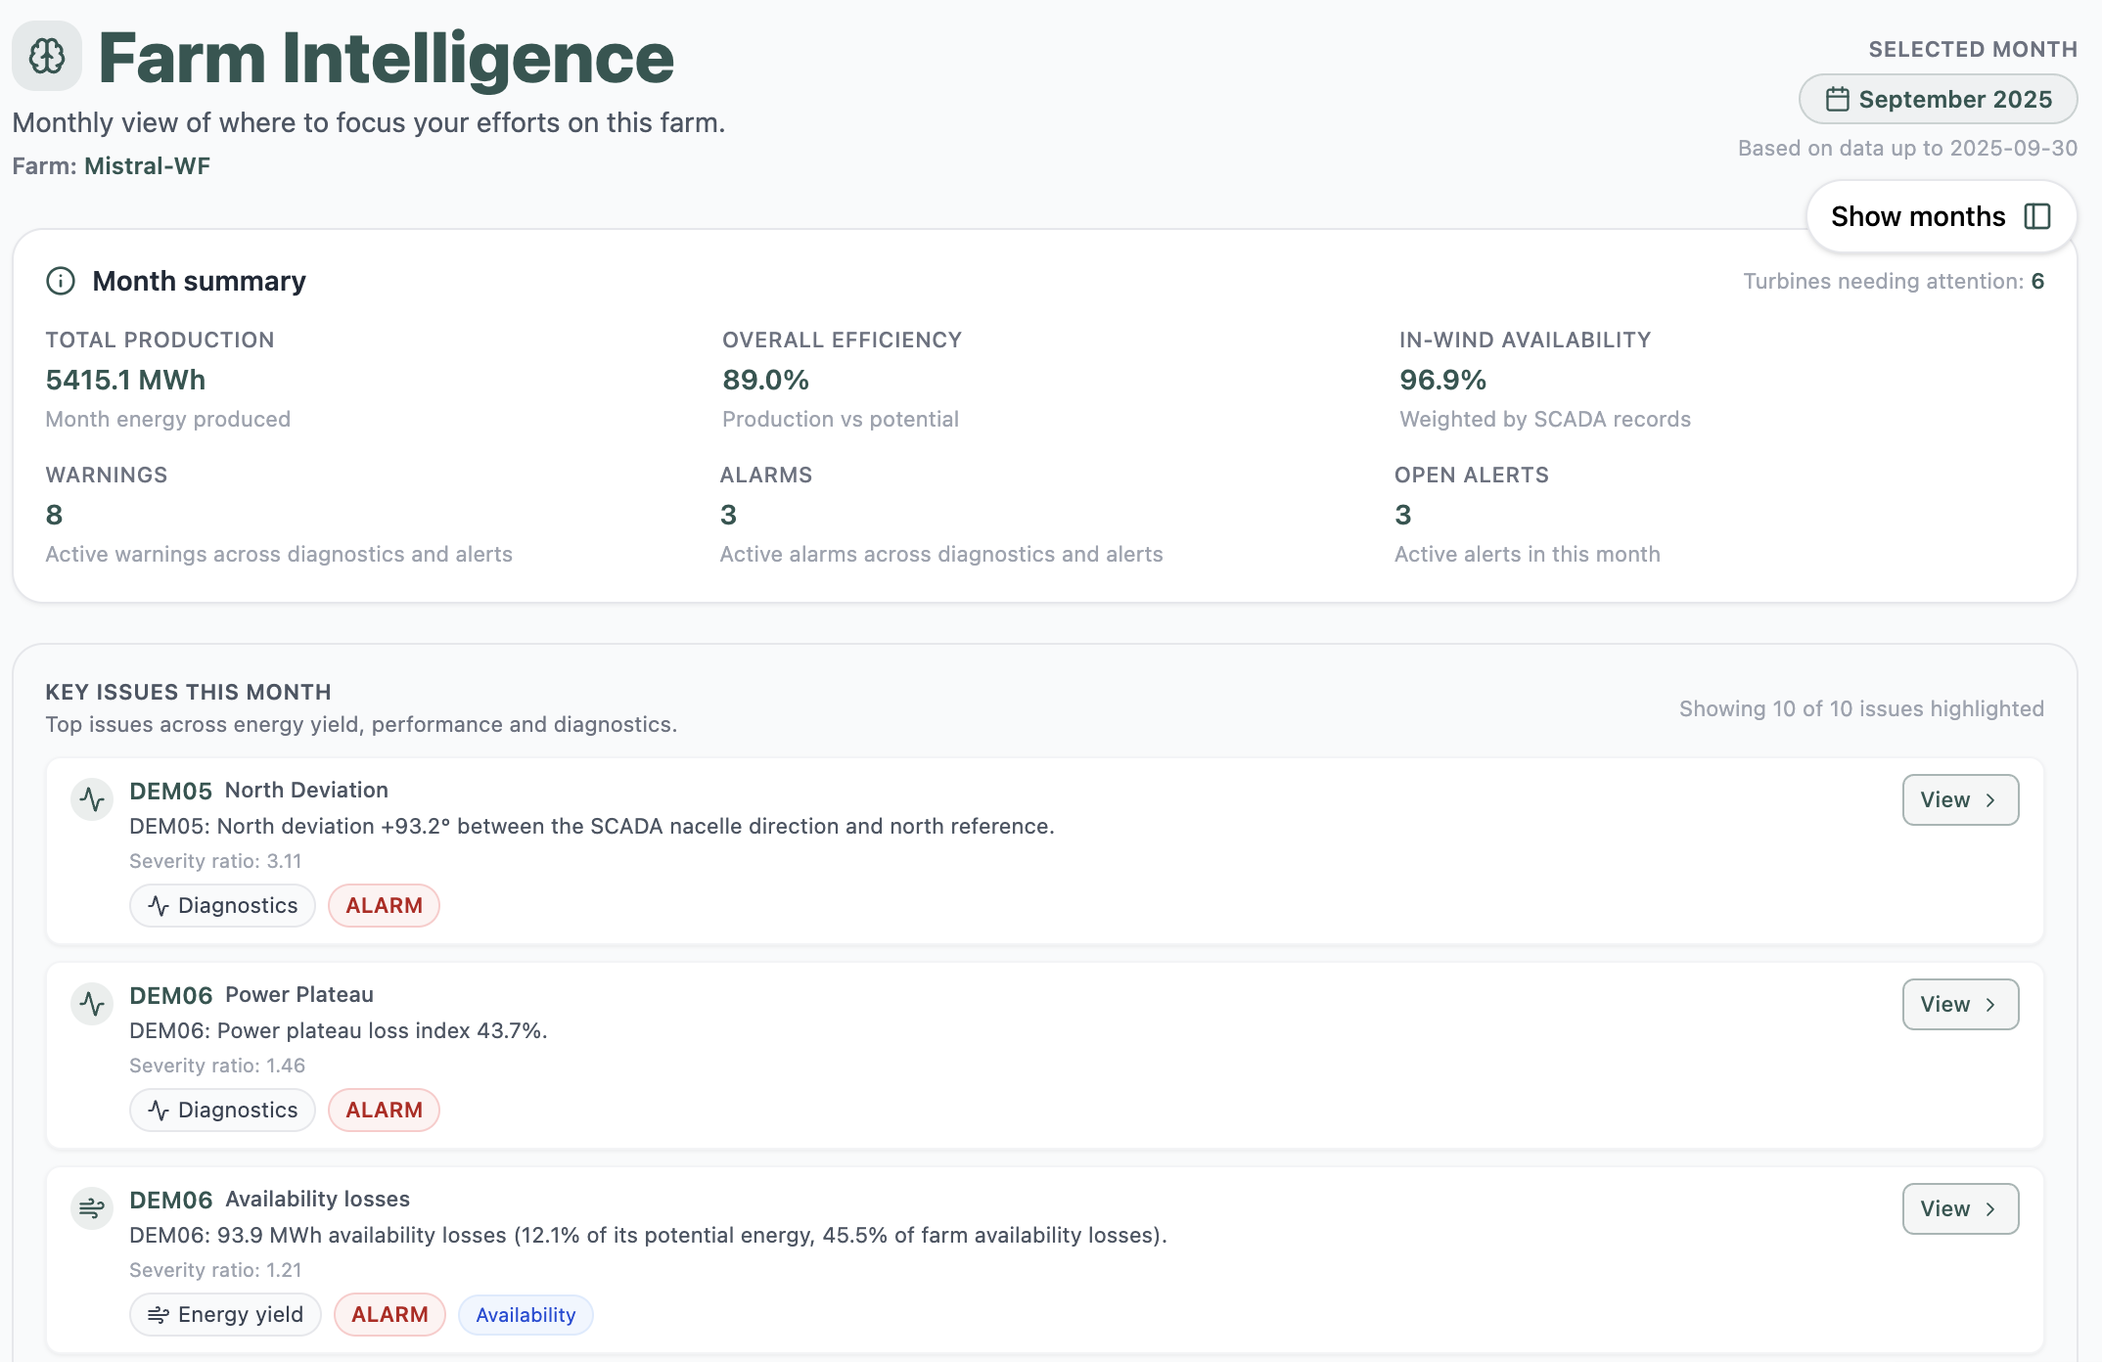The width and height of the screenshot is (2102, 1362).
Task: Click the chevron on the Power Plateau View button
Action: [x=1990, y=1005]
